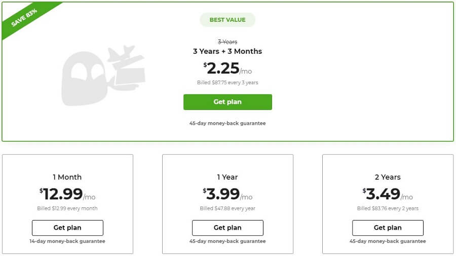Click the $3.99/mo price
The height and width of the screenshot is (256, 456).
click(227, 194)
